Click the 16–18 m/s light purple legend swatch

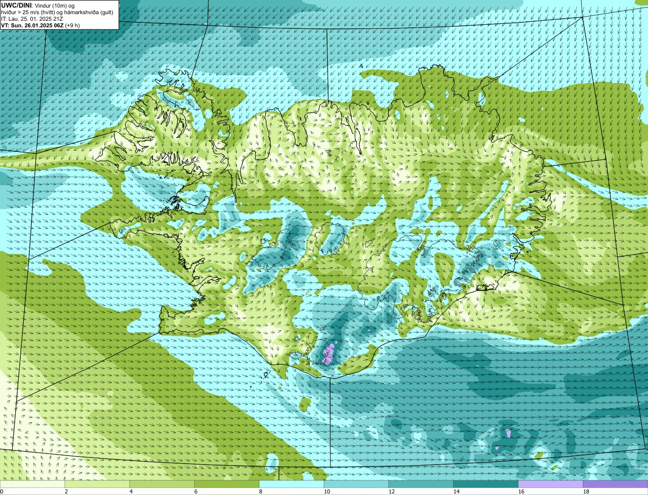[551, 484]
